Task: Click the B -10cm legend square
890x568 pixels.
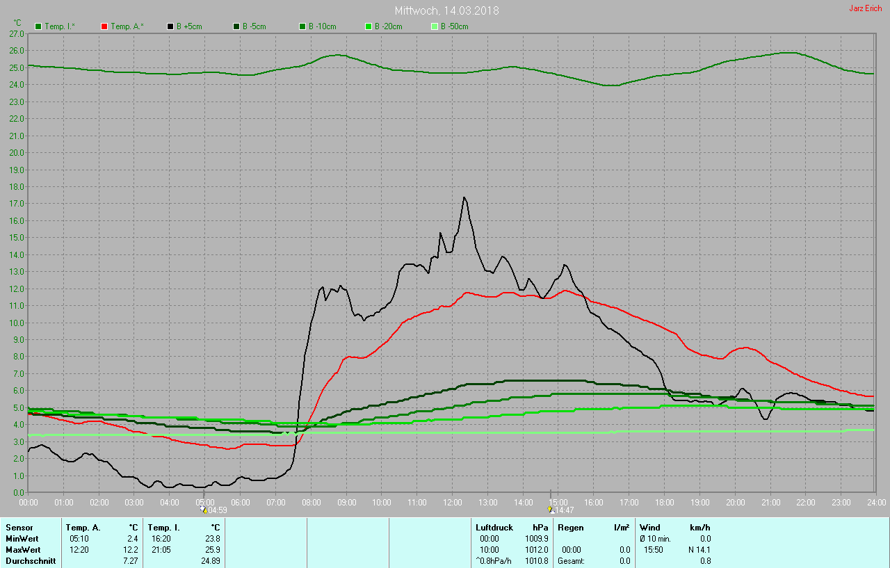Action: [x=302, y=26]
